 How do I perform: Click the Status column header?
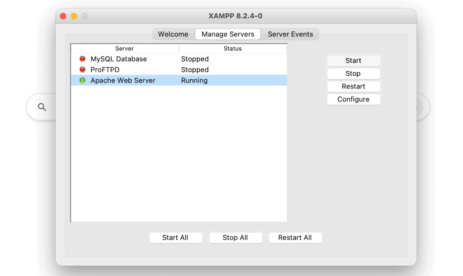[233, 49]
